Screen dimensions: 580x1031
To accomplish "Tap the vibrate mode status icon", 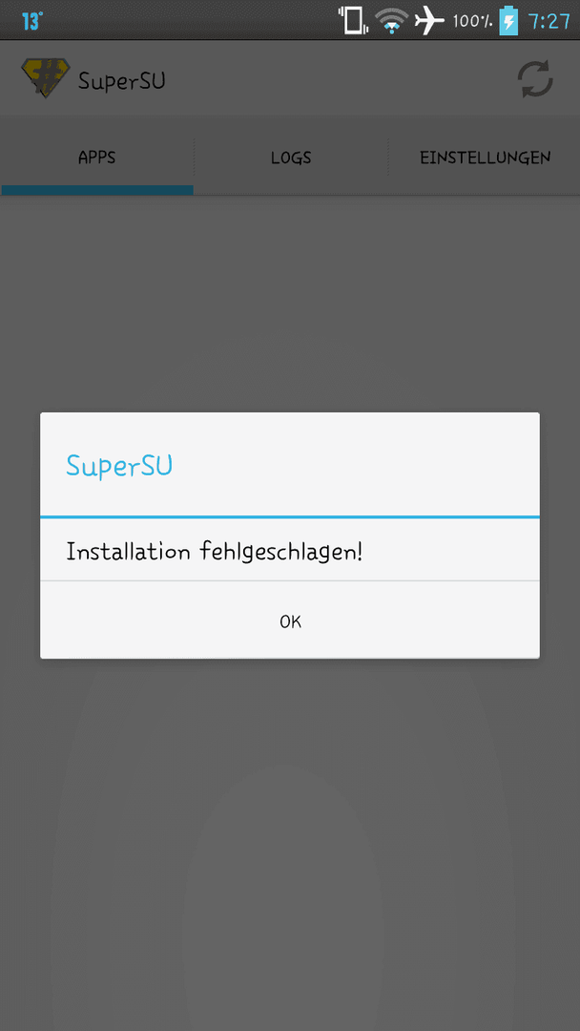I will (x=353, y=20).
